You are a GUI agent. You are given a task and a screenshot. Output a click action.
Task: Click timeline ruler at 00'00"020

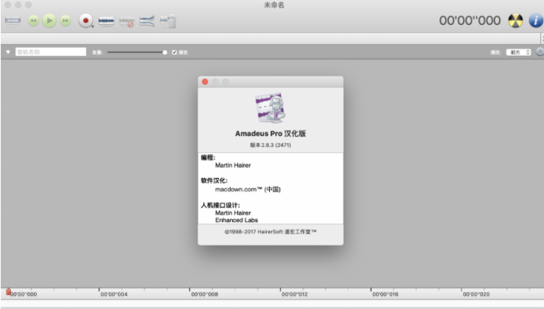pos(476,294)
